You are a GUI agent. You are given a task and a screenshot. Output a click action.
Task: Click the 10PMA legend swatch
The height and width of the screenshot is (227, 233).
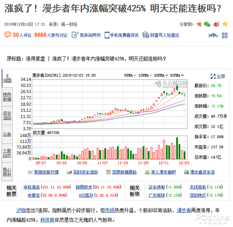click(151, 76)
